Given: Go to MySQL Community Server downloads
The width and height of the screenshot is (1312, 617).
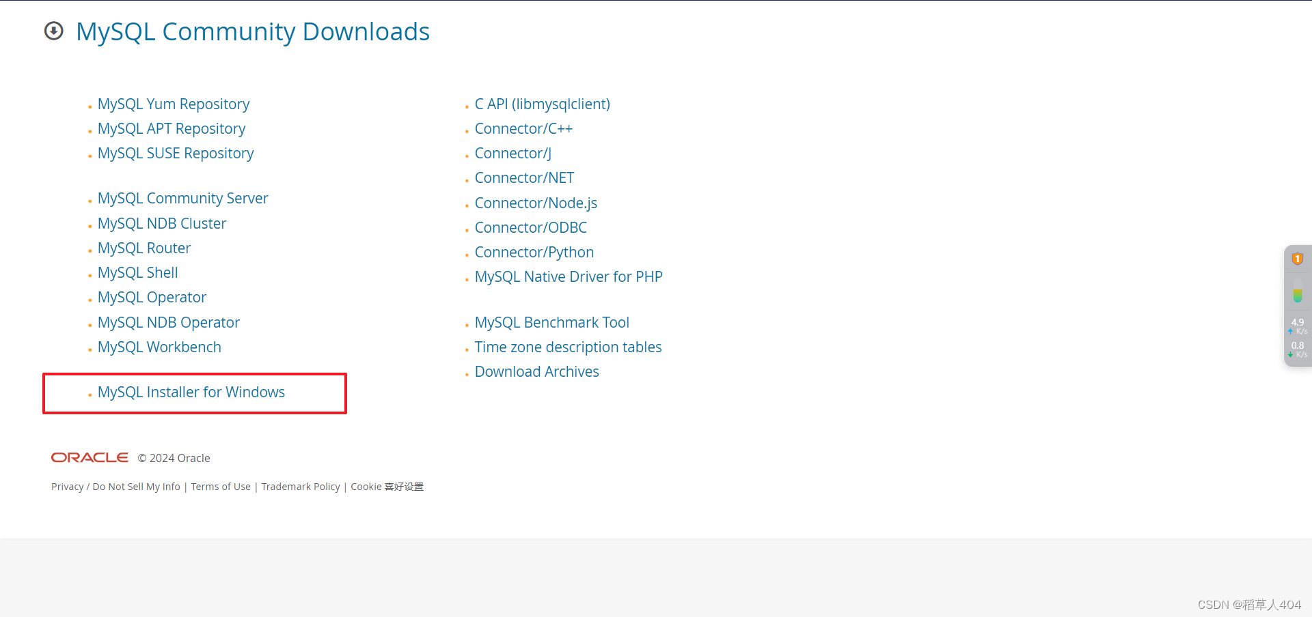Looking at the screenshot, I should [x=182, y=199].
